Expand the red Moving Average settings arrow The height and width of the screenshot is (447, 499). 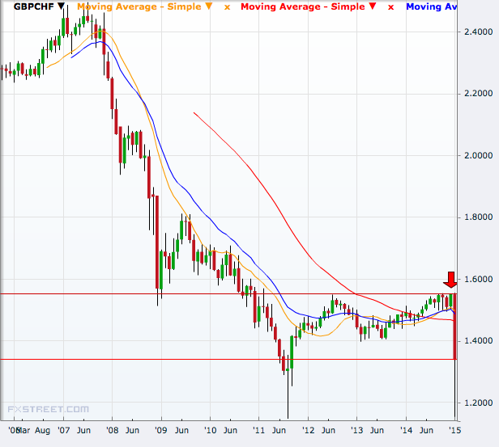(x=373, y=6)
